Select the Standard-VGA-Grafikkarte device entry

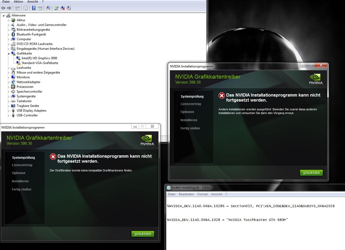pyautogui.click(x=40, y=63)
